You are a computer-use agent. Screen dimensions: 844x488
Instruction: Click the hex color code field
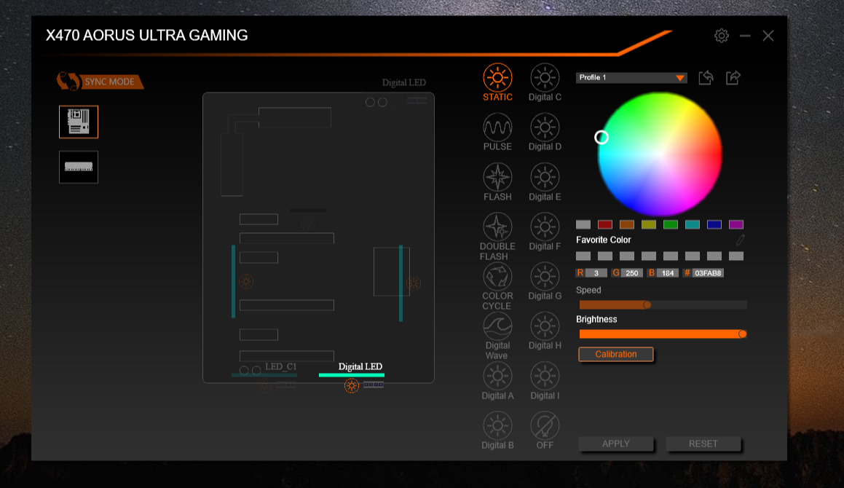708,273
